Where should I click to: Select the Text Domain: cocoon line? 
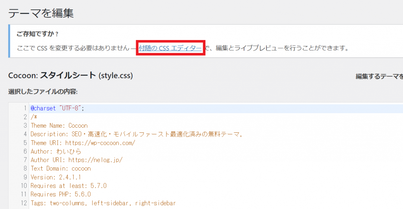61,169
